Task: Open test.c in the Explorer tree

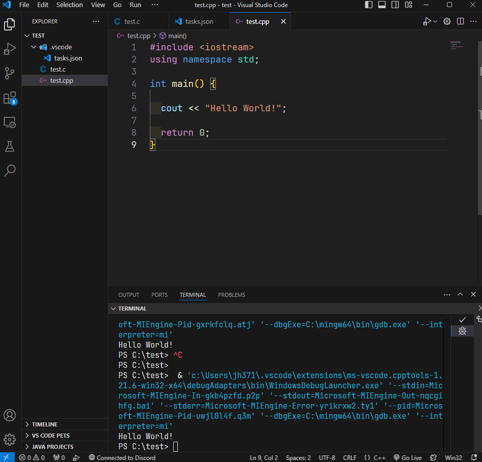Action: pos(58,69)
